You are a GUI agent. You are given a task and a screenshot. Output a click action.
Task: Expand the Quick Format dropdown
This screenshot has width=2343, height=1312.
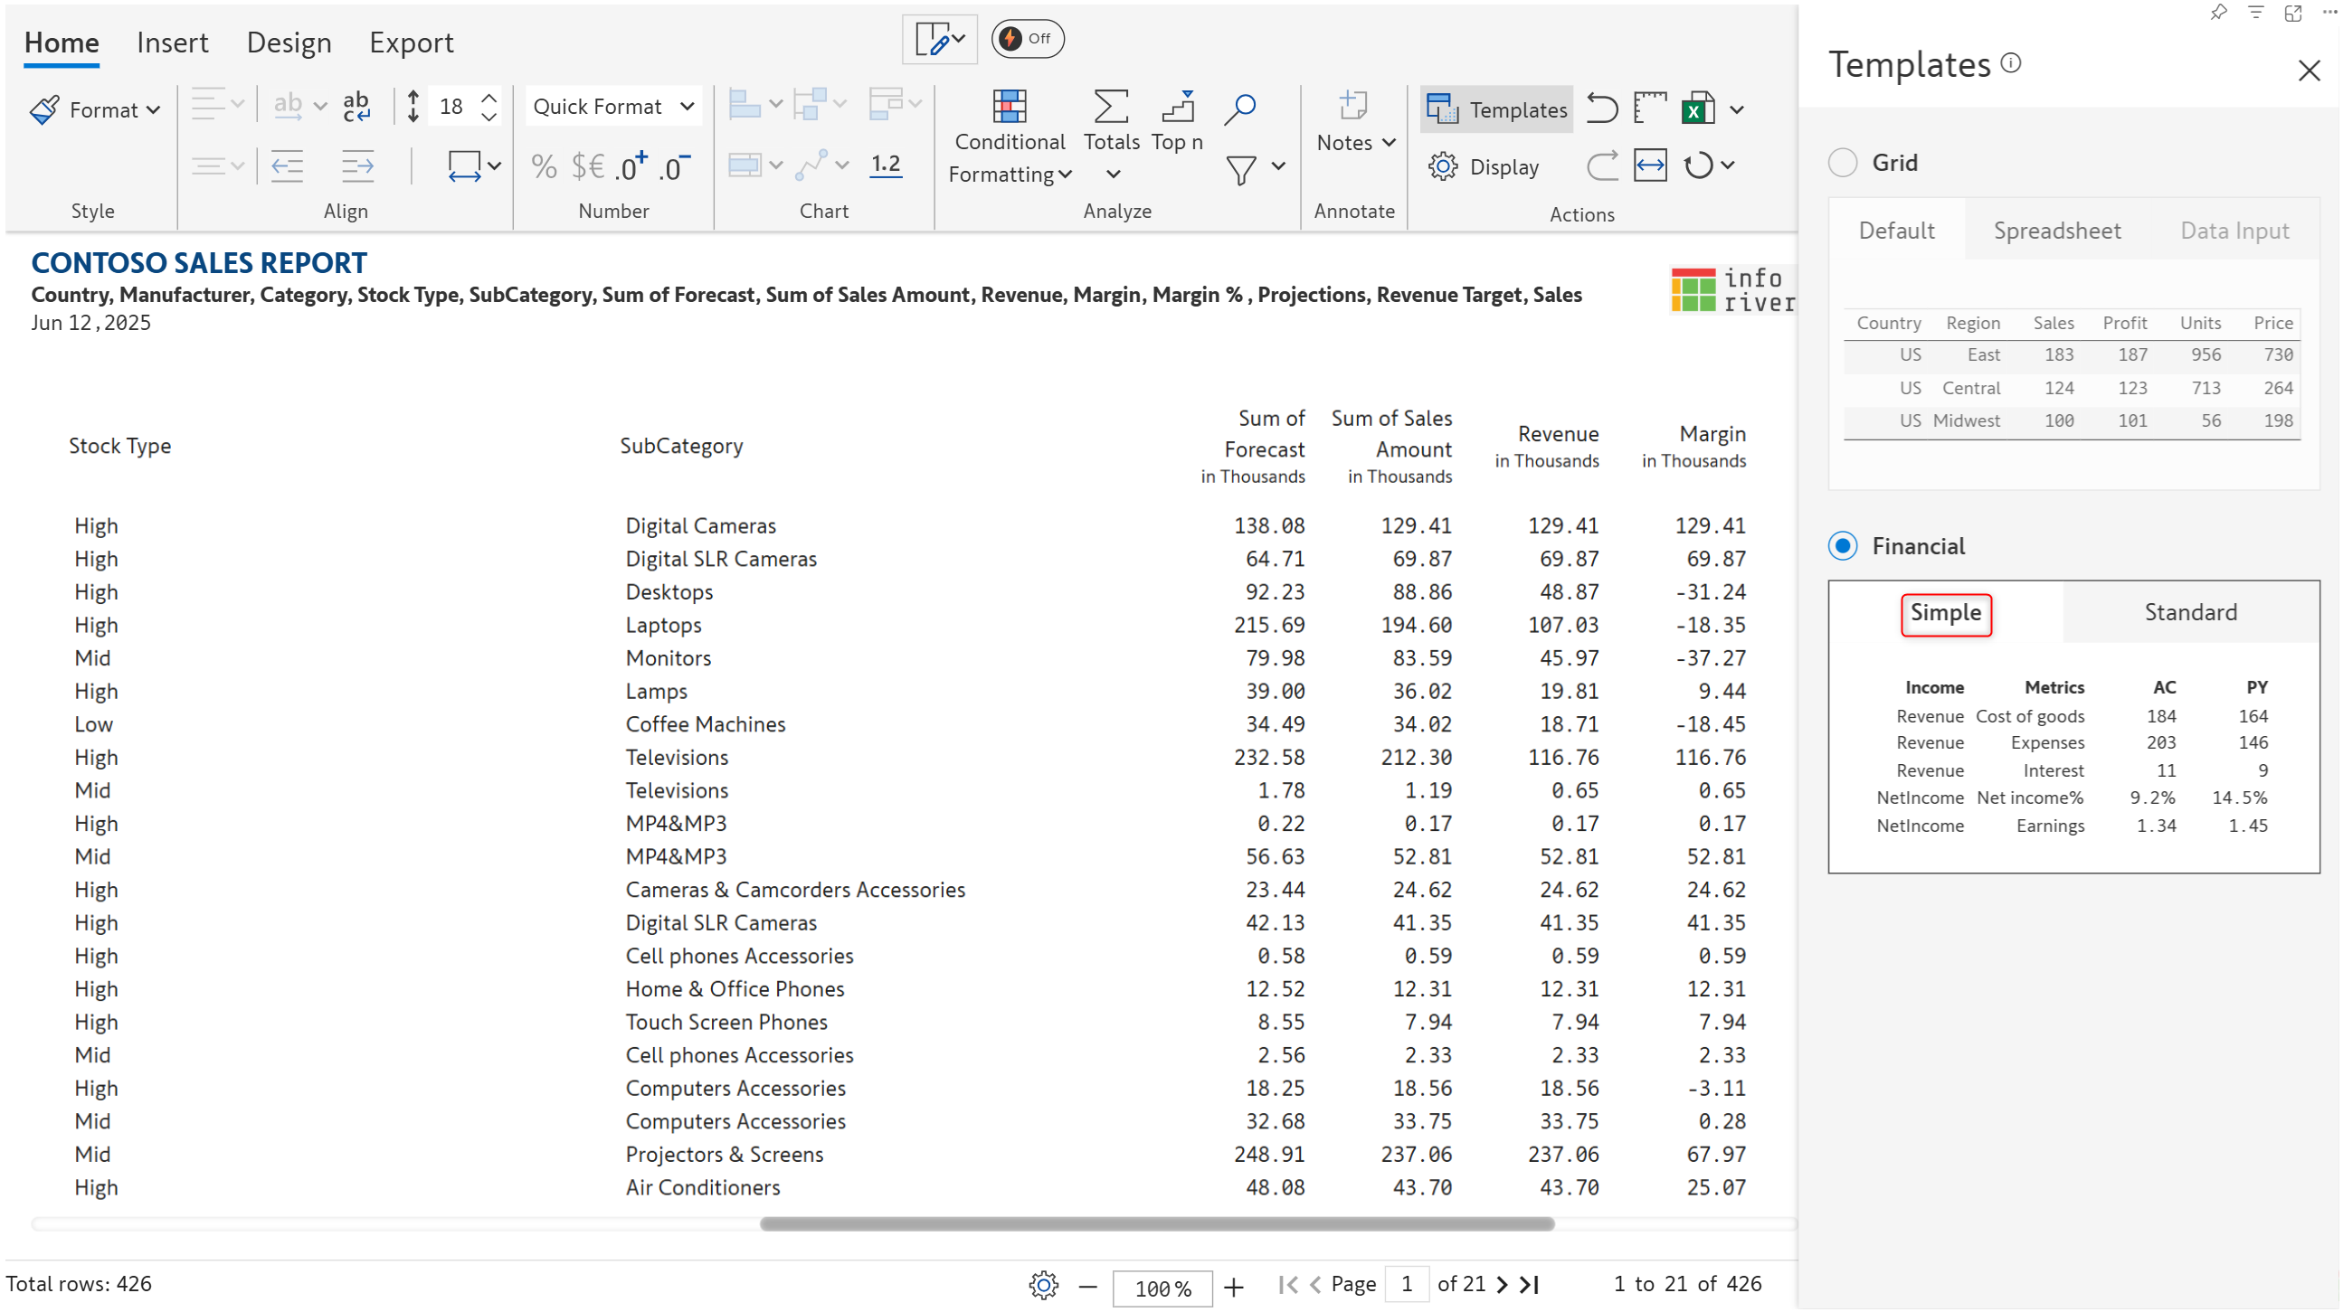point(613,107)
